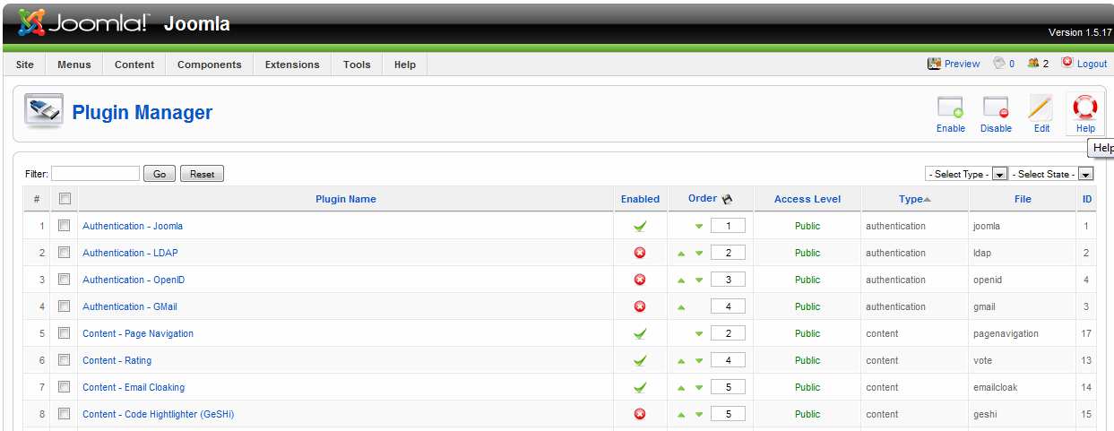
Task: Check the box for Authentication - OpenID
Action: coord(64,280)
